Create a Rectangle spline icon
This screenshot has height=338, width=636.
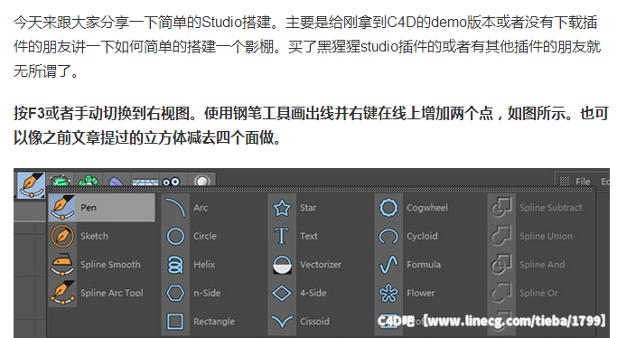tap(175, 321)
